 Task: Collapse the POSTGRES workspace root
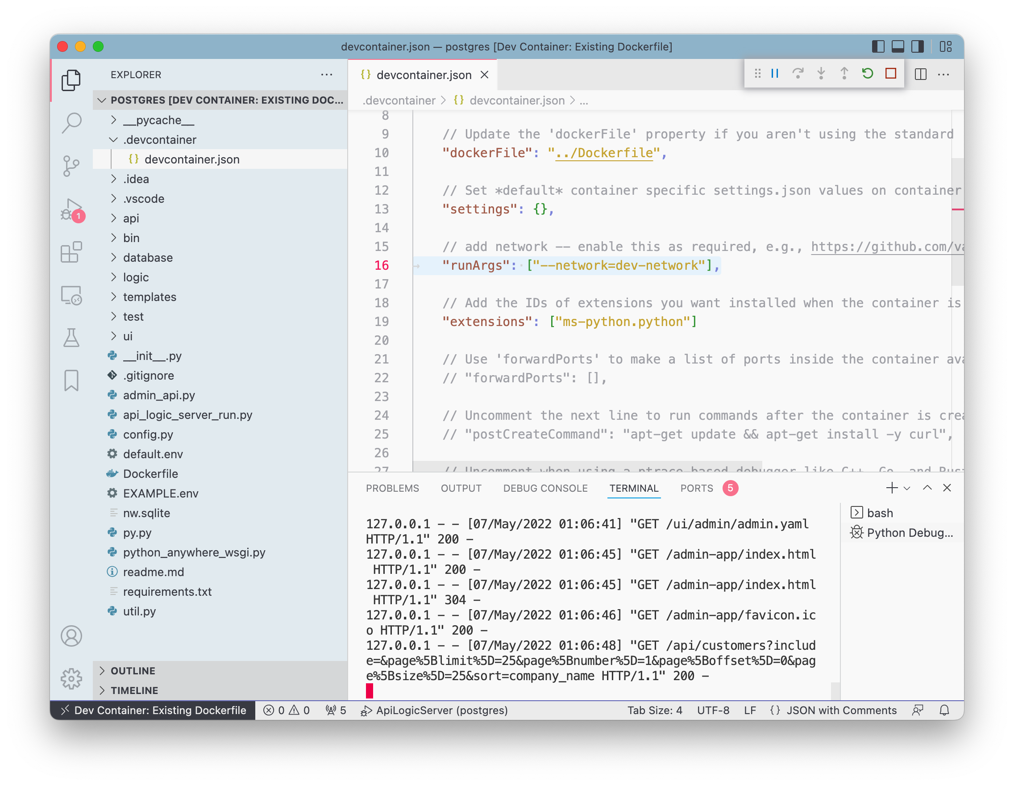220,100
